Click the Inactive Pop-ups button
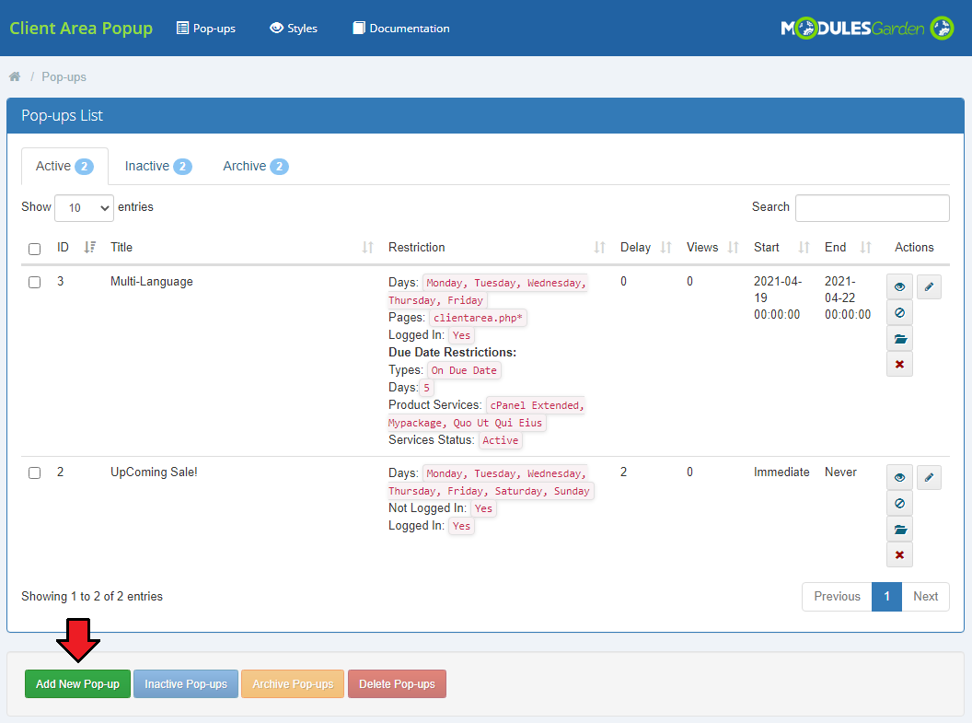The width and height of the screenshot is (972, 723). click(186, 684)
